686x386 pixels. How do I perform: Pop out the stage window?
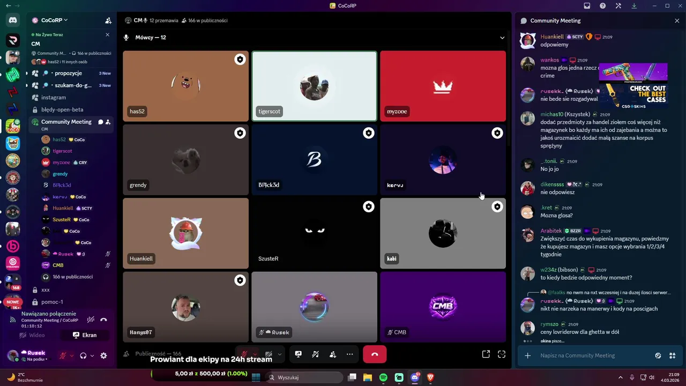coord(486,354)
